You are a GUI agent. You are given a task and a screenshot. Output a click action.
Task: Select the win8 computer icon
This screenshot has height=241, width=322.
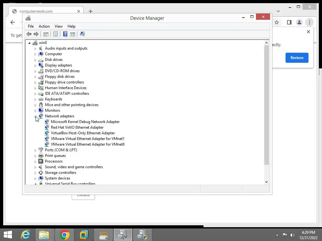click(35, 43)
